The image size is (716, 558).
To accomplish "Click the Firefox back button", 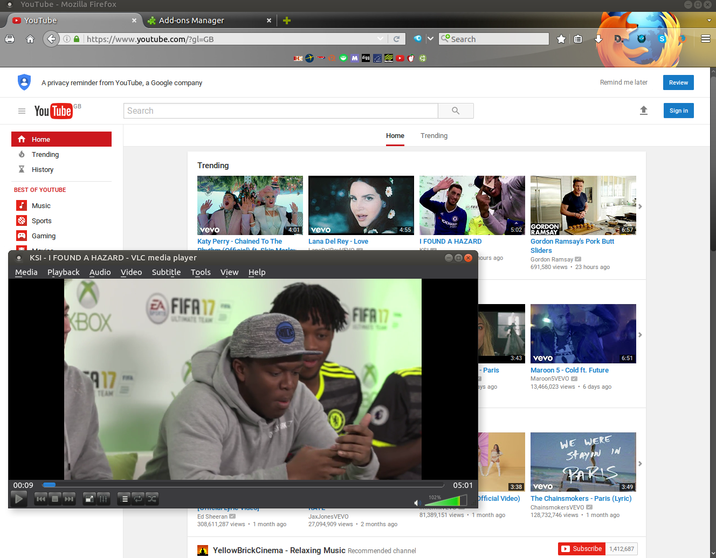I will (51, 39).
